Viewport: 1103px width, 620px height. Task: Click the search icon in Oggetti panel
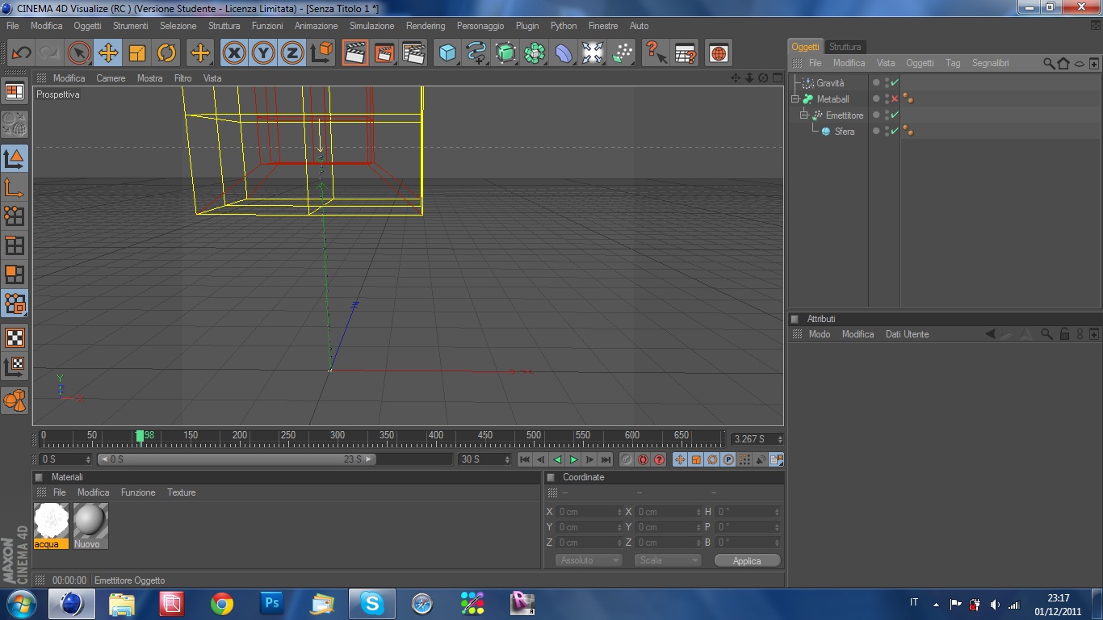pyautogui.click(x=1048, y=63)
